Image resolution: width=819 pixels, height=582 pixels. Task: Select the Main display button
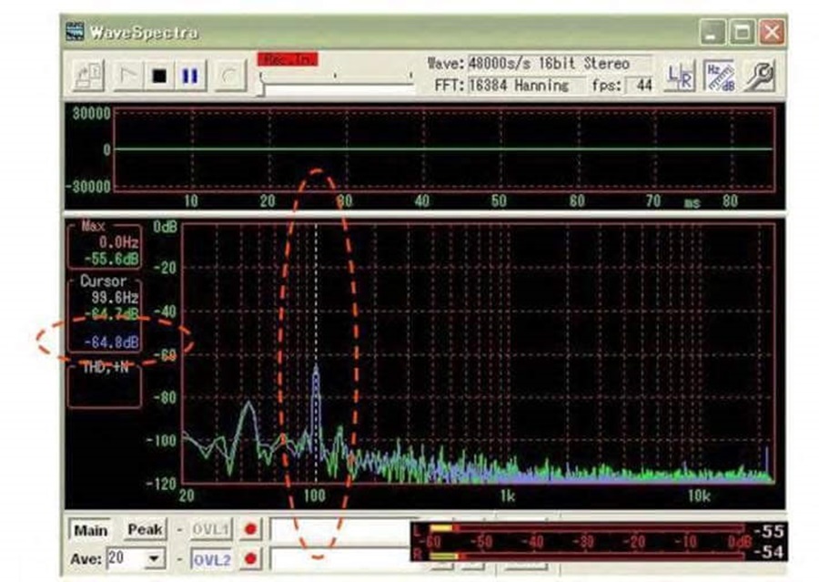tap(90, 530)
